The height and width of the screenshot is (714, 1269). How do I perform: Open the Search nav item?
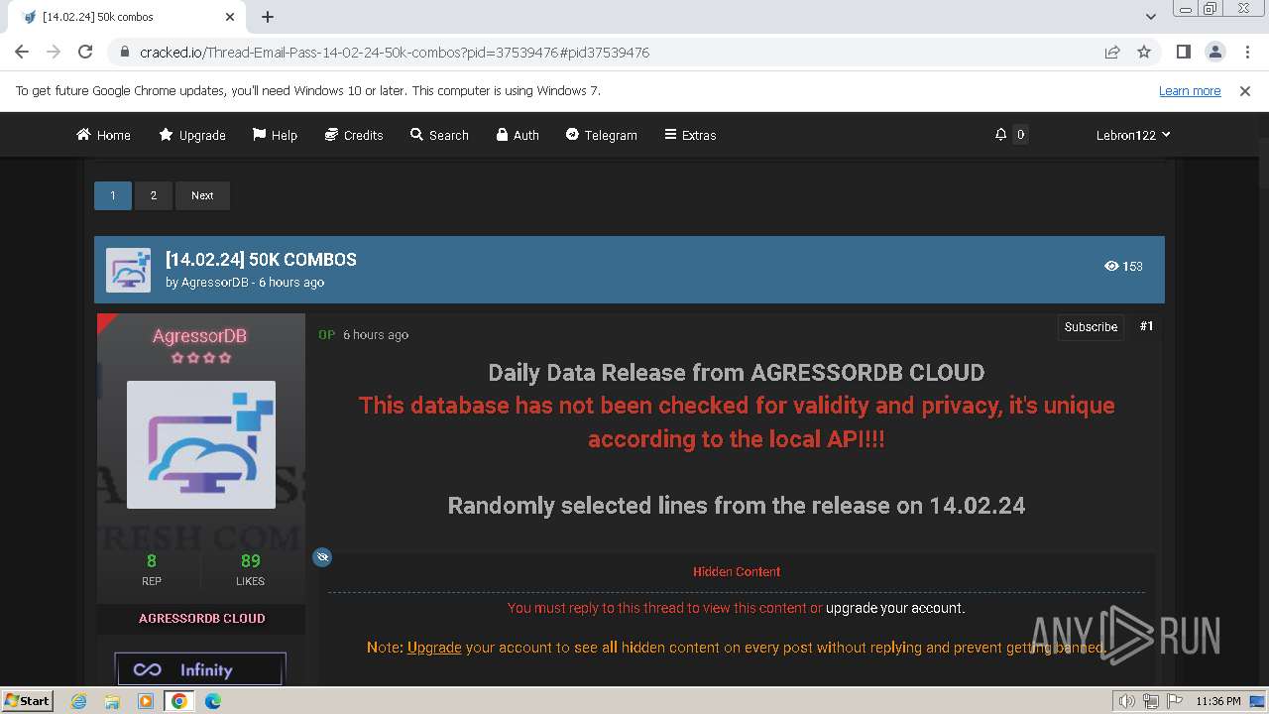pyautogui.click(x=439, y=135)
